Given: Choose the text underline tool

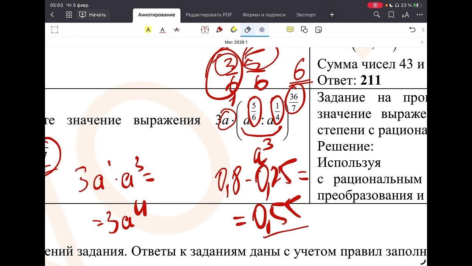Looking at the screenshot, I should [163, 30].
